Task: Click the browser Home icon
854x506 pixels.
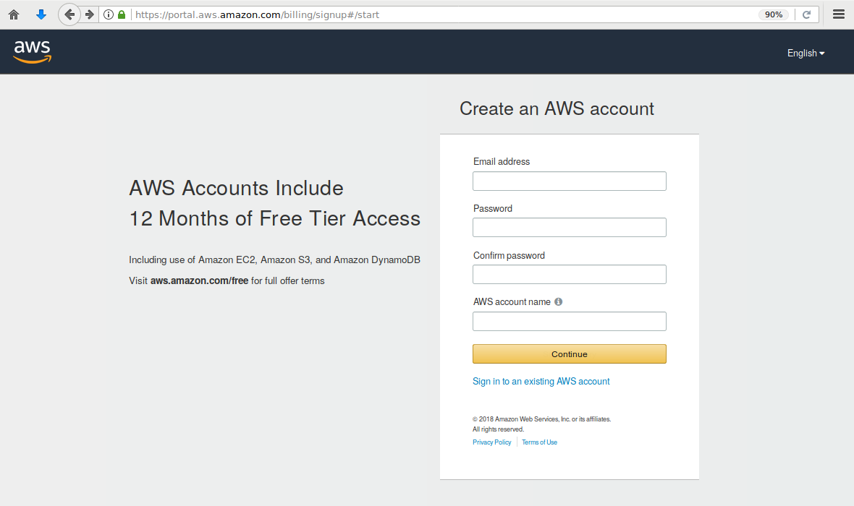Action: 14,14
